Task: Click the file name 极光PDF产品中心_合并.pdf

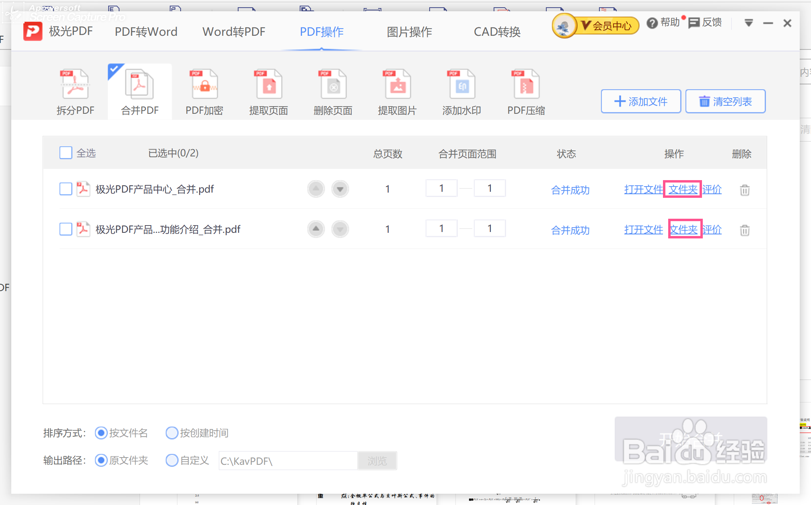Action: (x=155, y=189)
